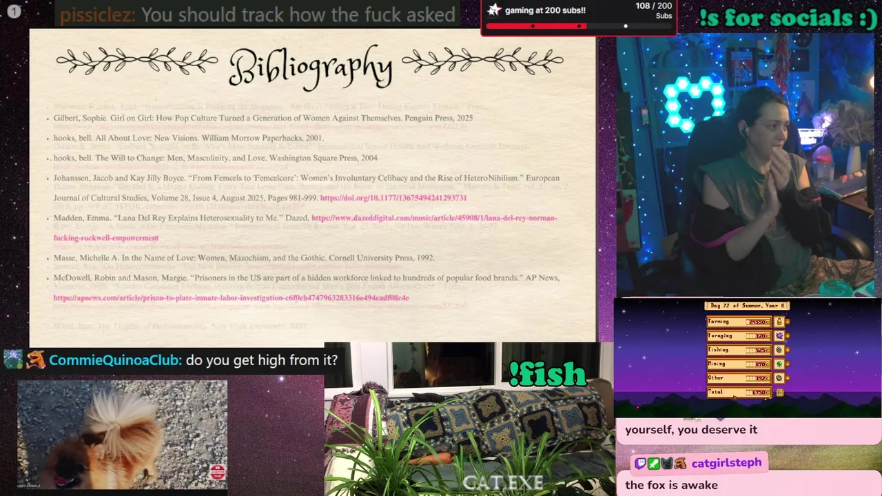
Task: Click the orange dragon badge beside CommieQuinoaClub
Action: 36,359
